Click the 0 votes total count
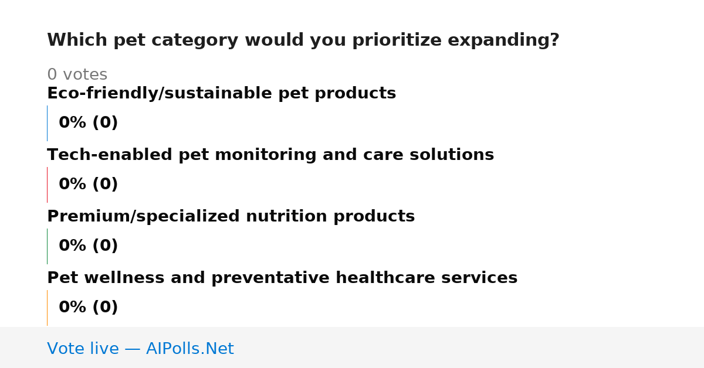The height and width of the screenshot is (368, 704). (77, 75)
